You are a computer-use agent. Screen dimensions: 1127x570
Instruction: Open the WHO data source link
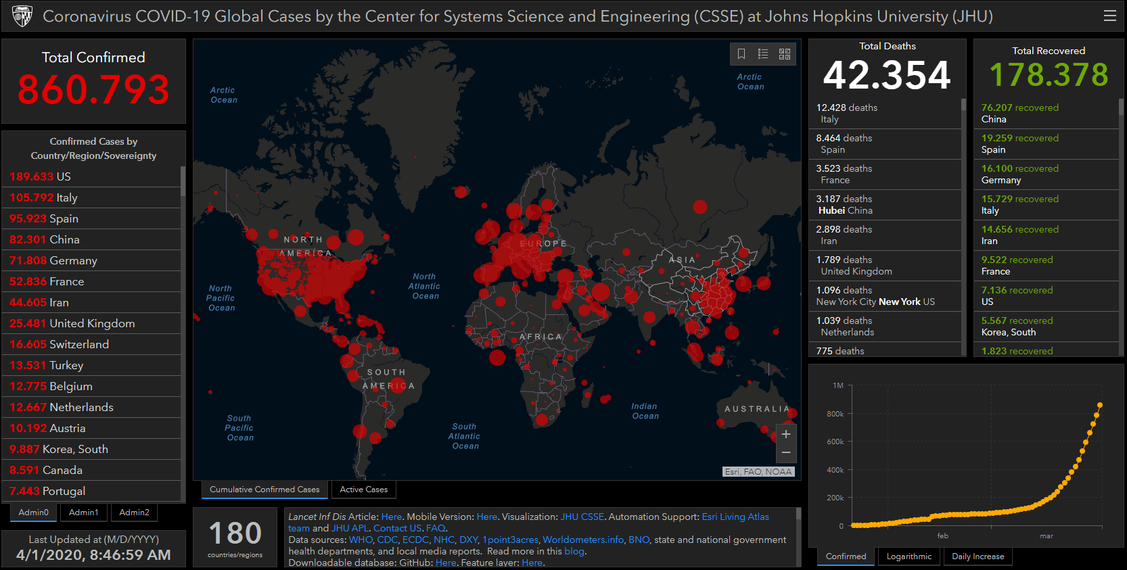tap(361, 540)
